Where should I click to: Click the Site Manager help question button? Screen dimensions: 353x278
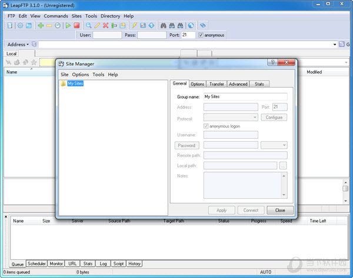coord(272,62)
